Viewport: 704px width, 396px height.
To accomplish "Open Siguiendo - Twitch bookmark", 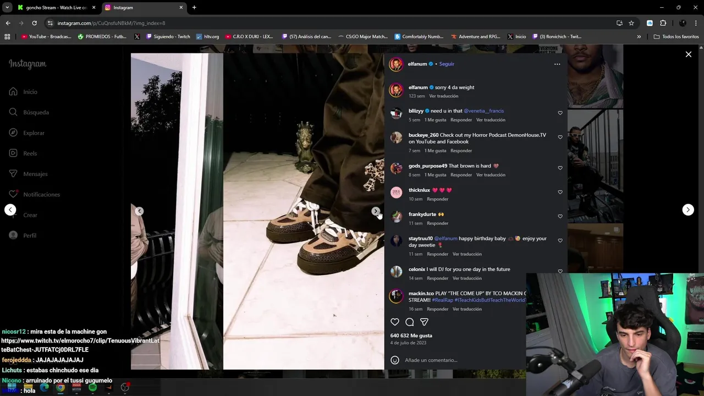I will (x=168, y=37).
